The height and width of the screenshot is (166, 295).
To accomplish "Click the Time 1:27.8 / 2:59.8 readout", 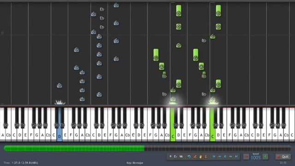I will 21,163.
